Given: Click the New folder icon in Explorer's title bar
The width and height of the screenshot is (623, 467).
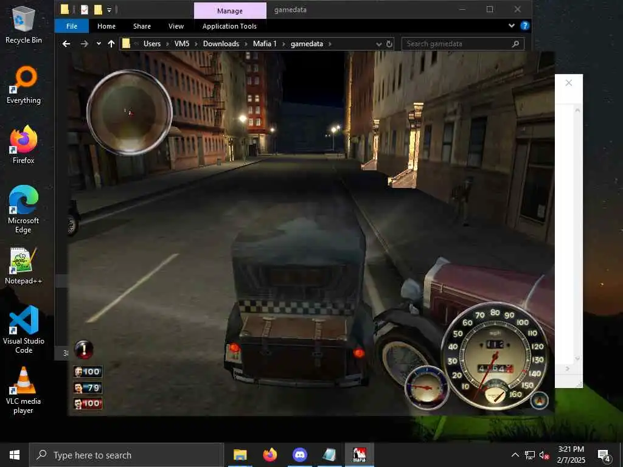Looking at the screenshot, I should pos(98,10).
